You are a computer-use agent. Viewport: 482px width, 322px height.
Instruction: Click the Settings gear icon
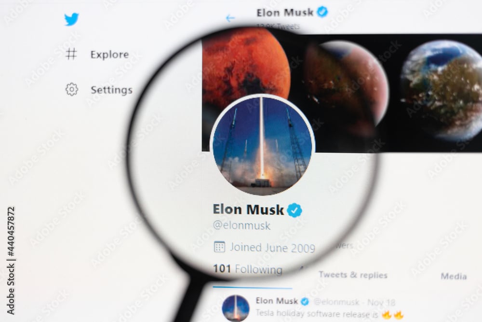72,89
